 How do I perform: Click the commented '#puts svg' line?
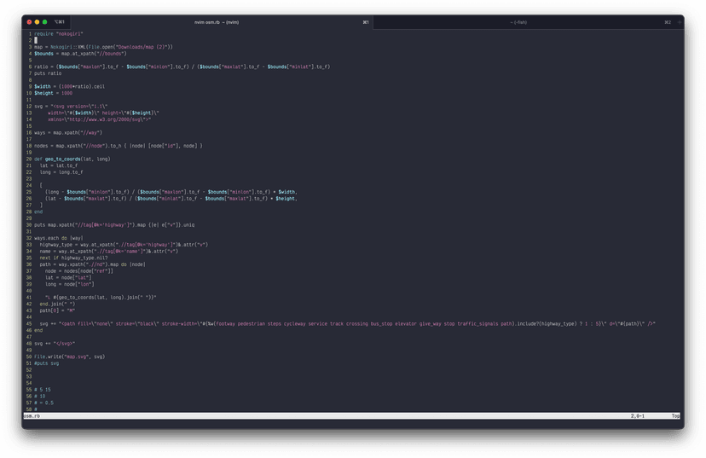[48, 363]
